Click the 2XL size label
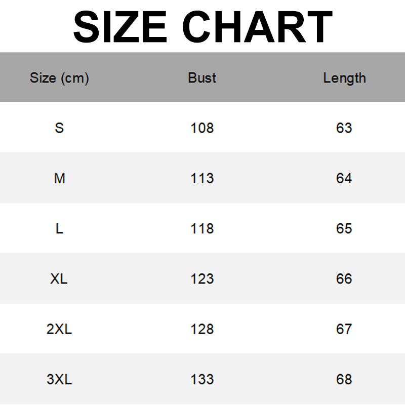Viewport: 405px width, 405px height. pyautogui.click(x=59, y=329)
